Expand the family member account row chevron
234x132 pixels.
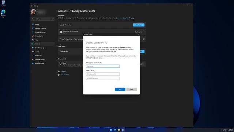coord(144,32)
